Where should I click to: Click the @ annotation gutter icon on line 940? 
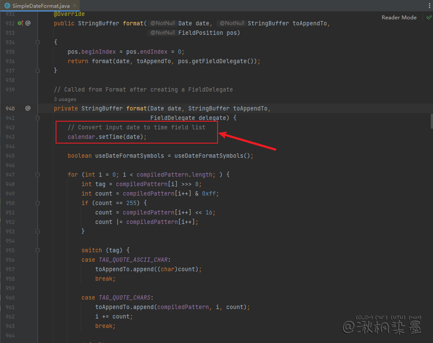click(x=28, y=108)
